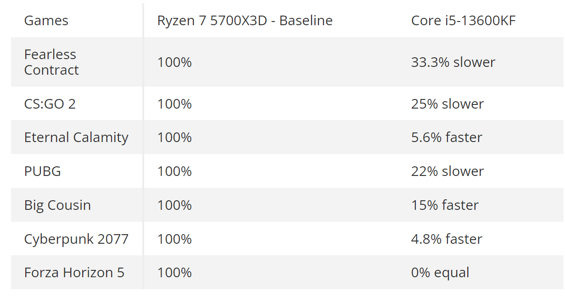The width and height of the screenshot is (565, 296).
Task: Click the 100% baseline in Fearless Contract row
Action: pyautogui.click(x=174, y=62)
